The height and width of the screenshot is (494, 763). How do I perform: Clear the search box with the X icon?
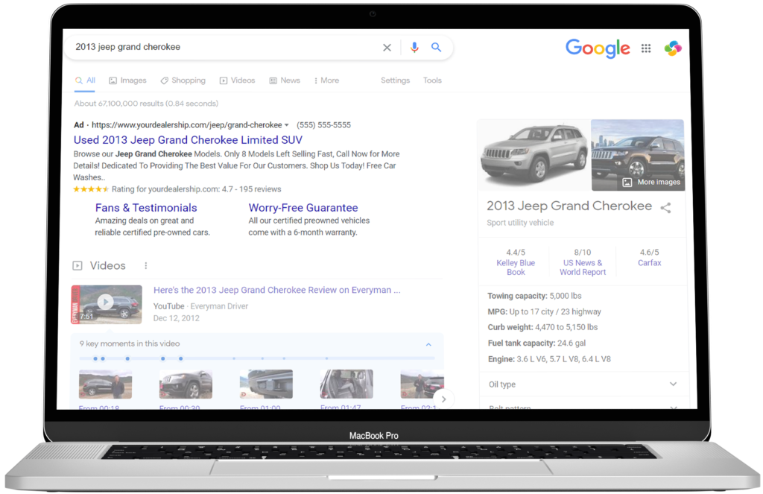(387, 48)
